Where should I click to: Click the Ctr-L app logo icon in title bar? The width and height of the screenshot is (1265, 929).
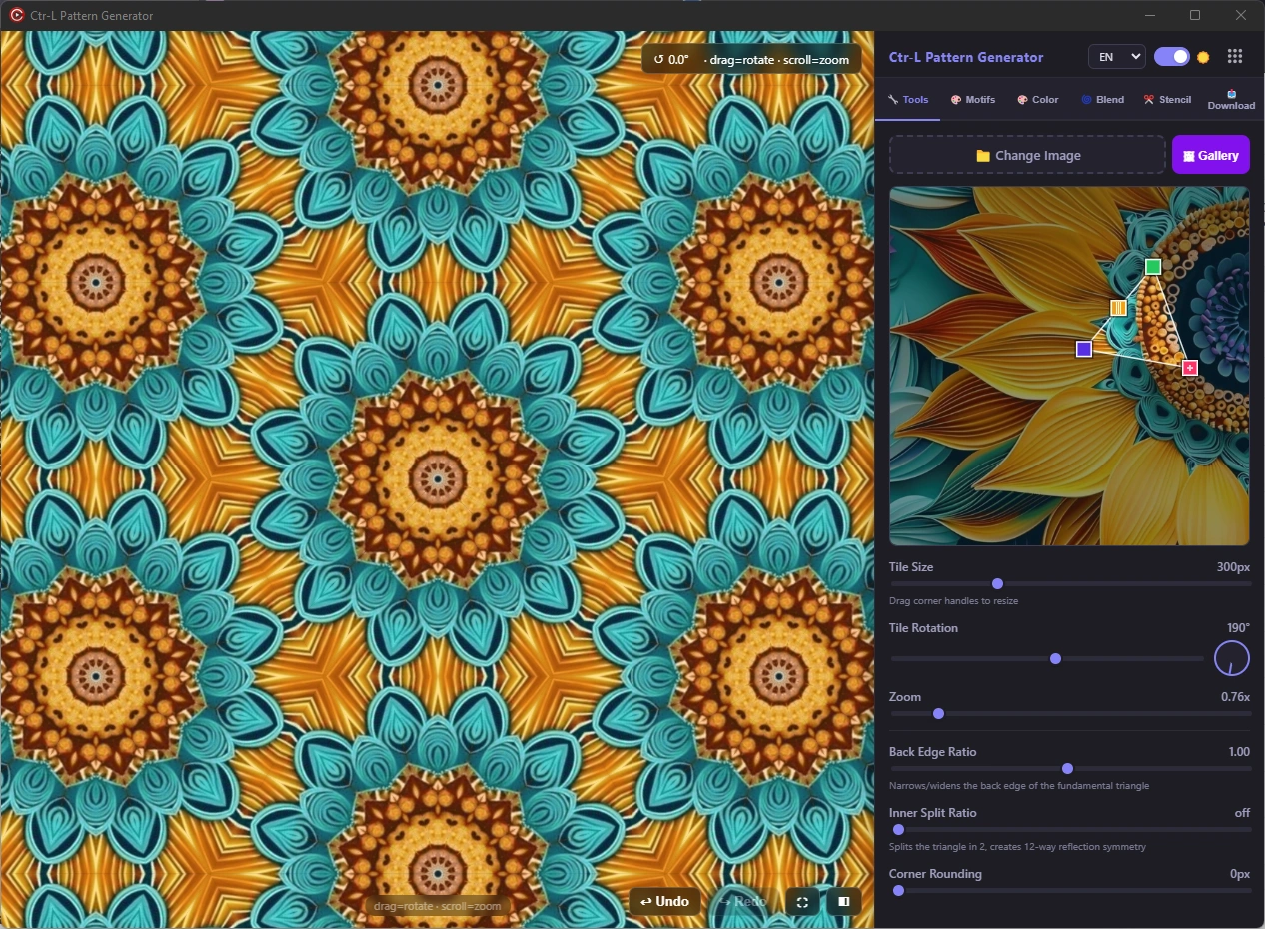tap(17, 15)
